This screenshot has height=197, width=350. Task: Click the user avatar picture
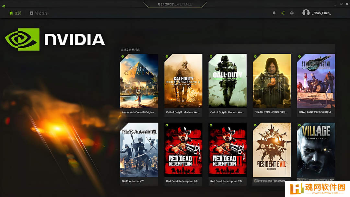coord(306,13)
